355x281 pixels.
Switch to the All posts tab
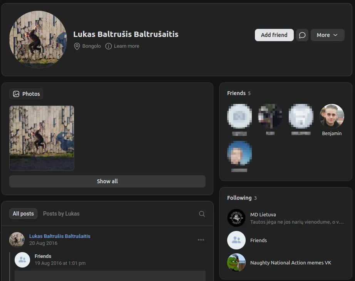tap(23, 214)
